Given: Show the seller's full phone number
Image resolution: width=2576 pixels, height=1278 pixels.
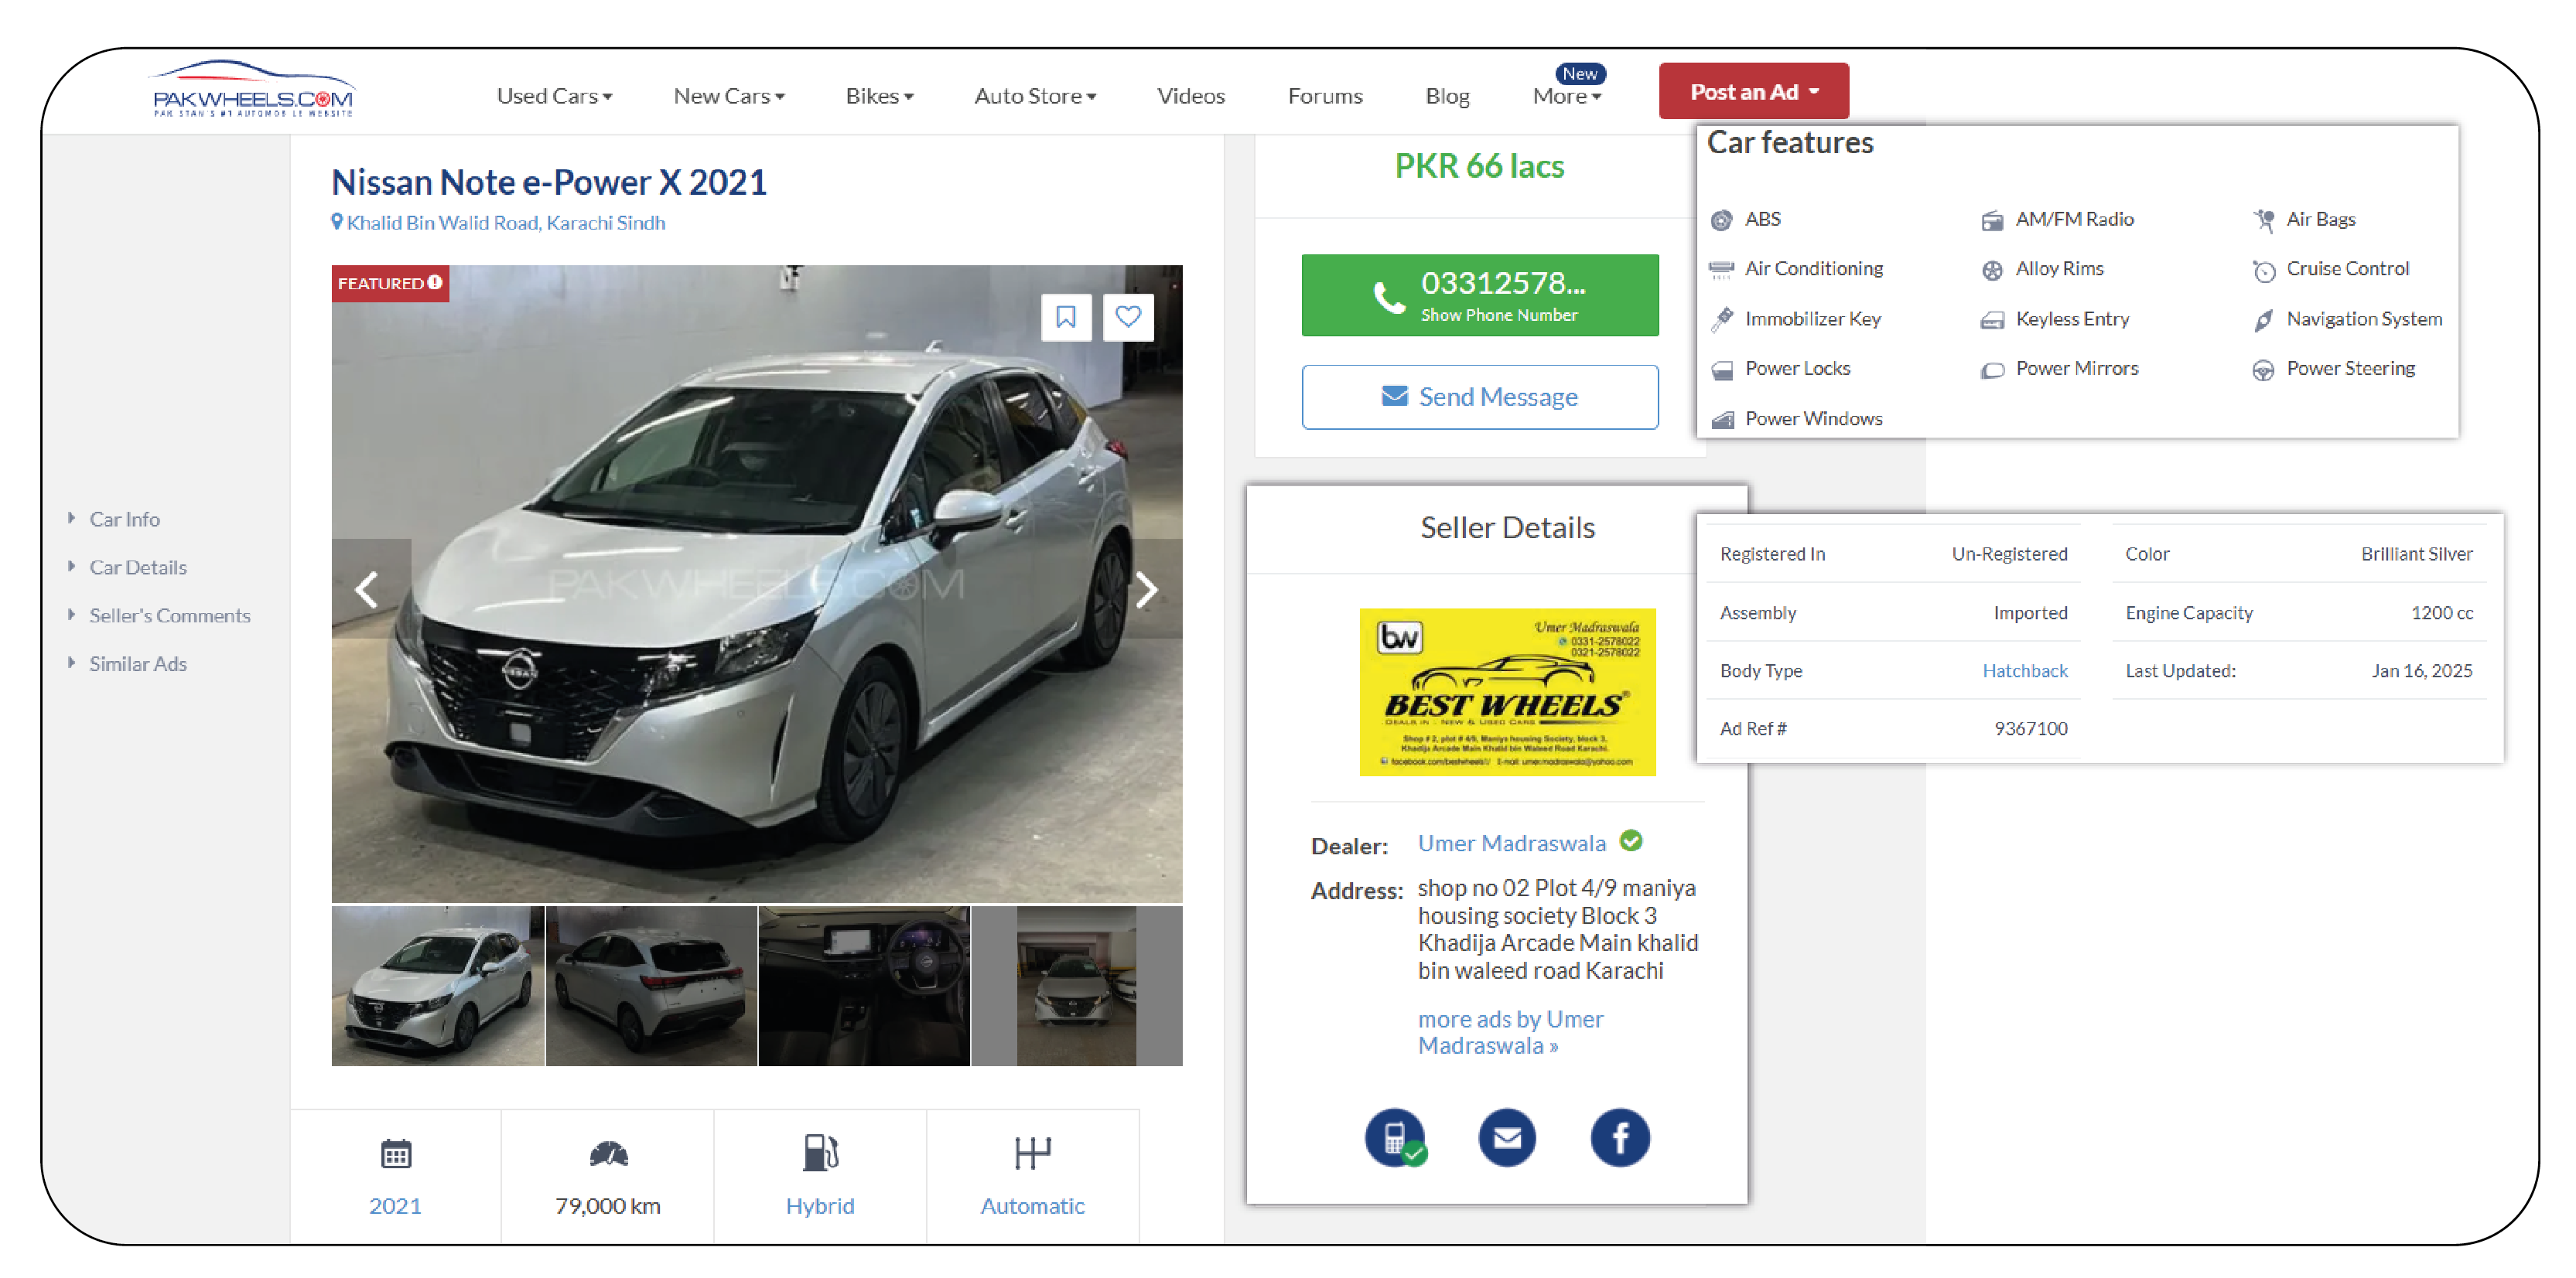Looking at the screenshot, I should pos(1479,295).
